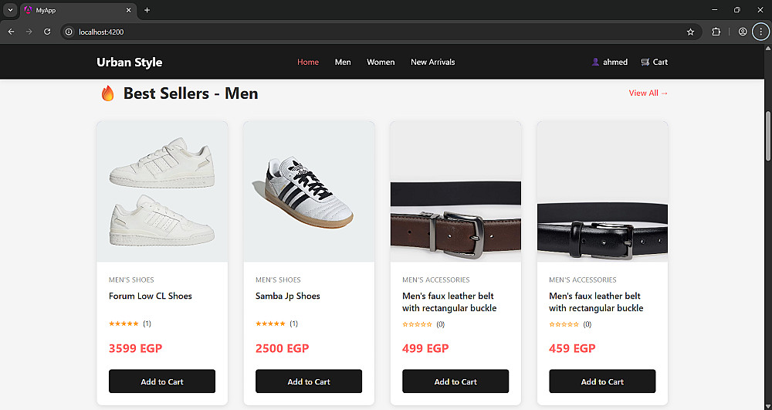The width and height of the screenshot is (772, 410).
Task: Add Samba Jp Shoes to cart
Action: tap(309, 381)
